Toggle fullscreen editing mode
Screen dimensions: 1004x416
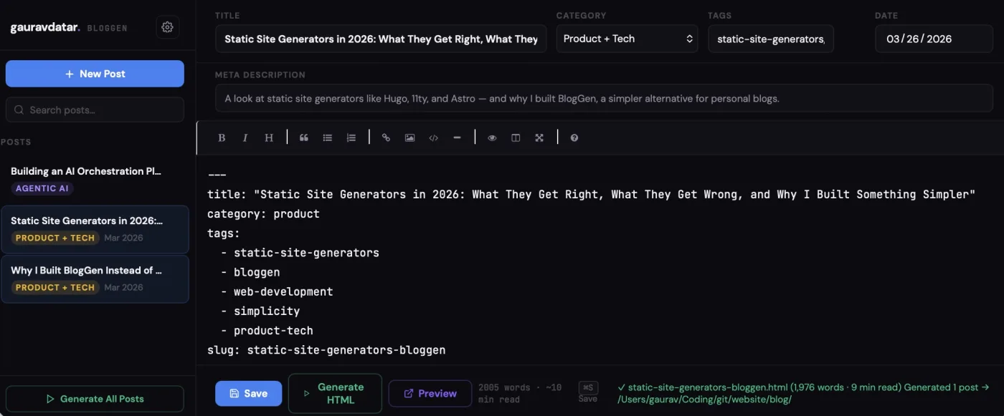[539, 137]
